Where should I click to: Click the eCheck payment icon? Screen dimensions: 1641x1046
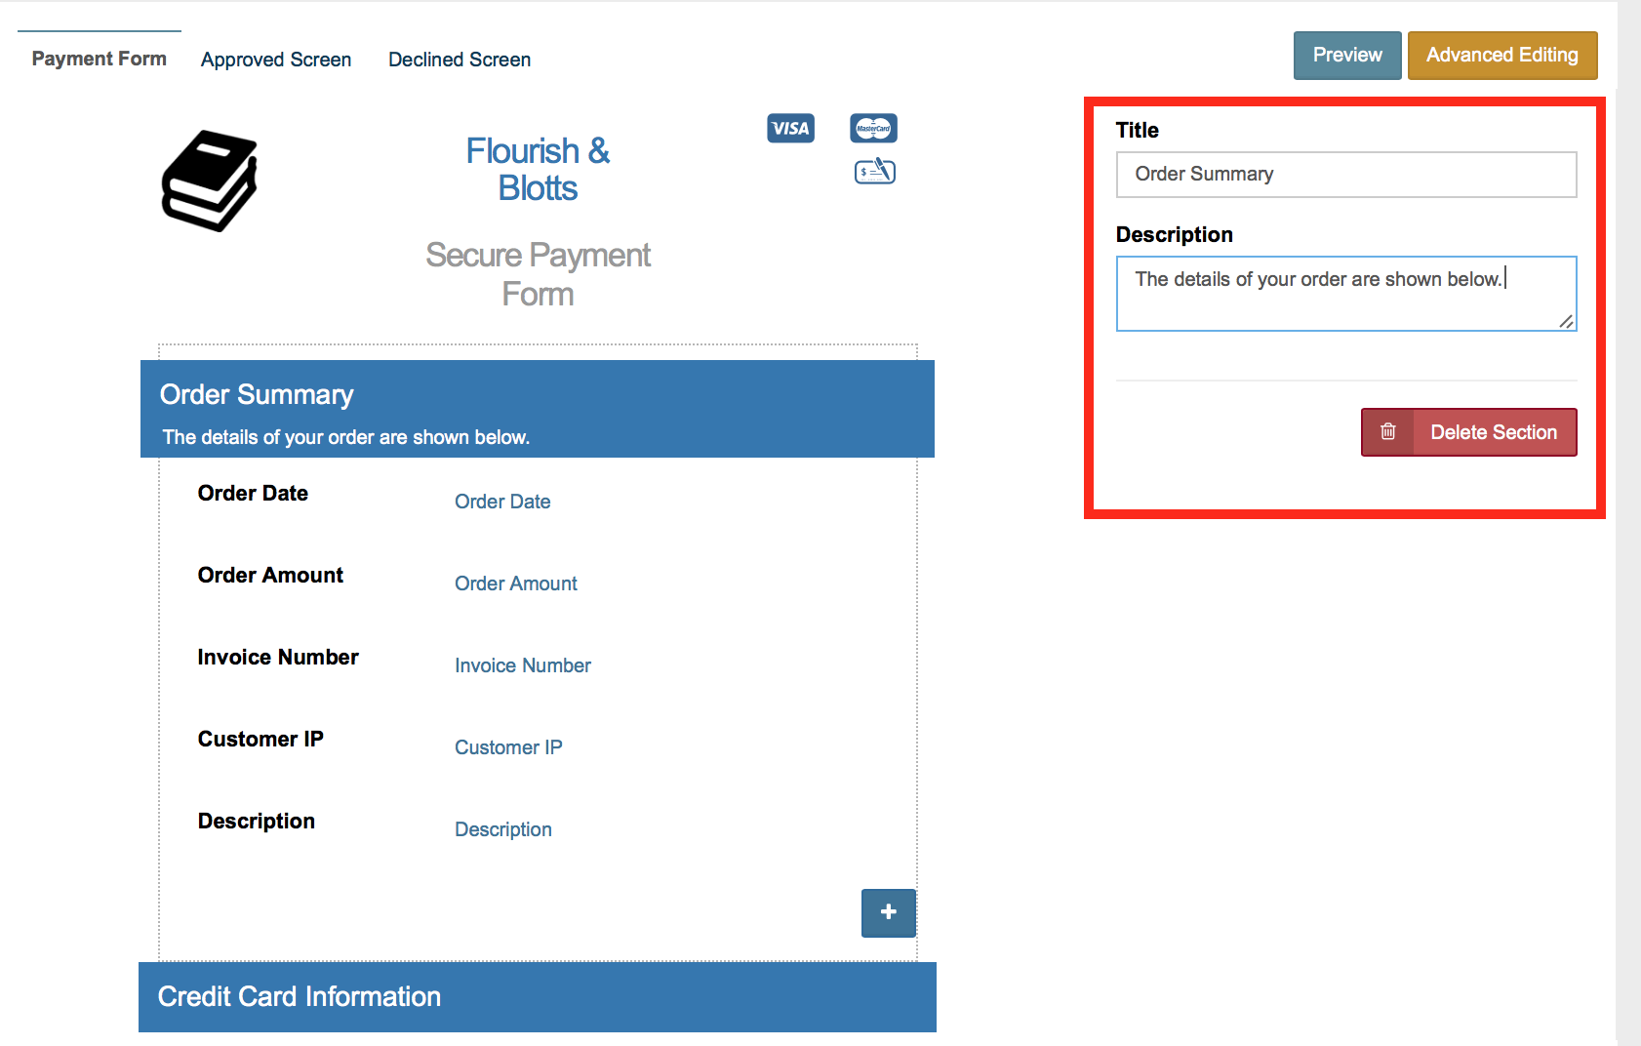[874, 172]
